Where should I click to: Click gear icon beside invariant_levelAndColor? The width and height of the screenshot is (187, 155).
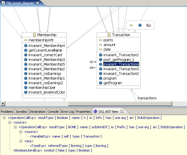pos(26,92)
